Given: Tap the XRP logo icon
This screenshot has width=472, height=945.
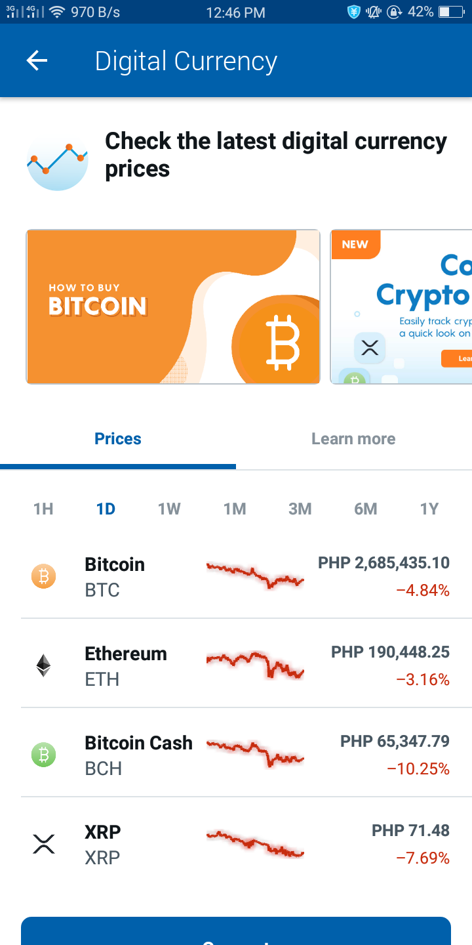Looking at the screenshot, I should tap(44, 845).
